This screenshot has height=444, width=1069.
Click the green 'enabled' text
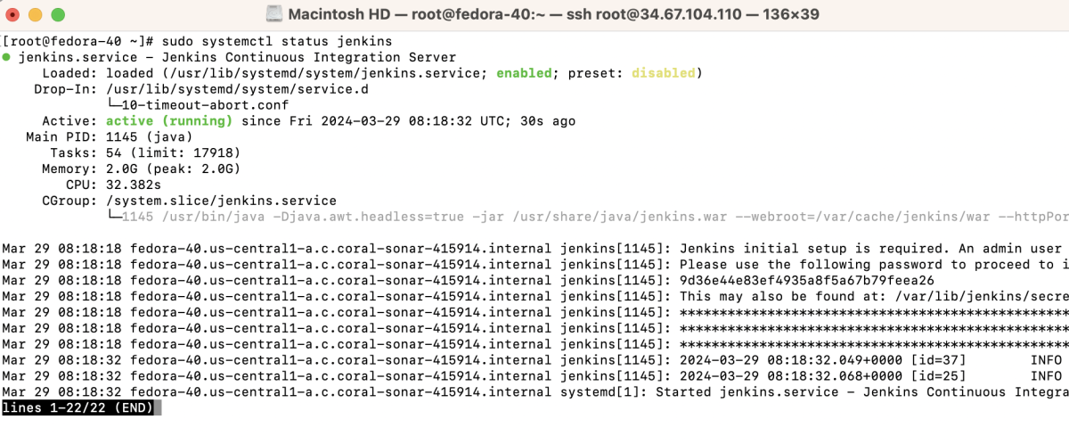(x=524, y=73)
